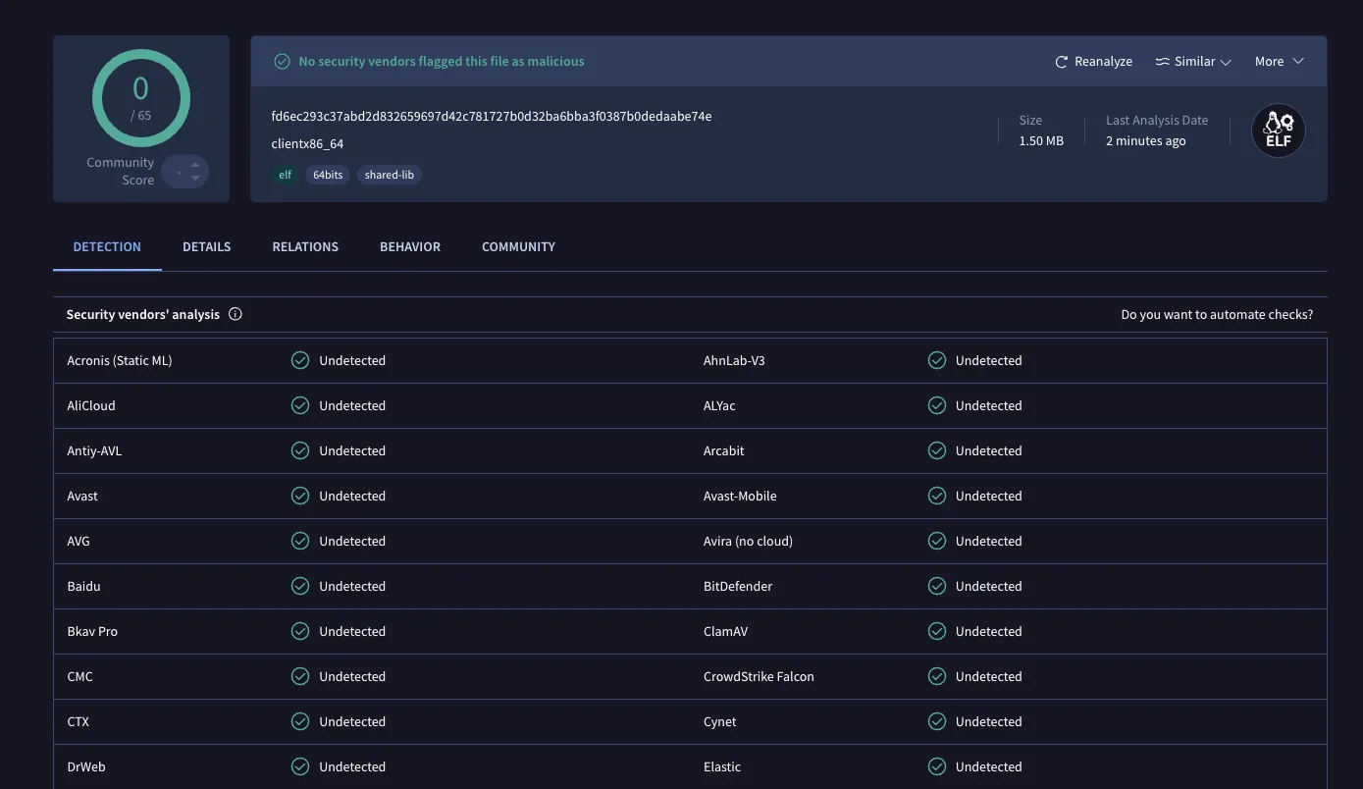Screen dimensions: 1363x789
Task: Click the ELF file type icon
Action: coord(1278,131)
